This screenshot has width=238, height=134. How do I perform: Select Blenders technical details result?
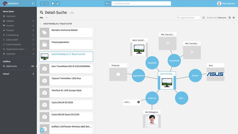66,32
